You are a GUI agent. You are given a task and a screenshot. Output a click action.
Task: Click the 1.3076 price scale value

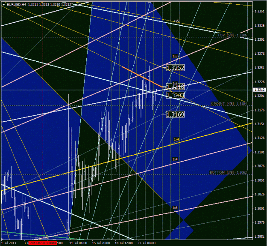259,166
